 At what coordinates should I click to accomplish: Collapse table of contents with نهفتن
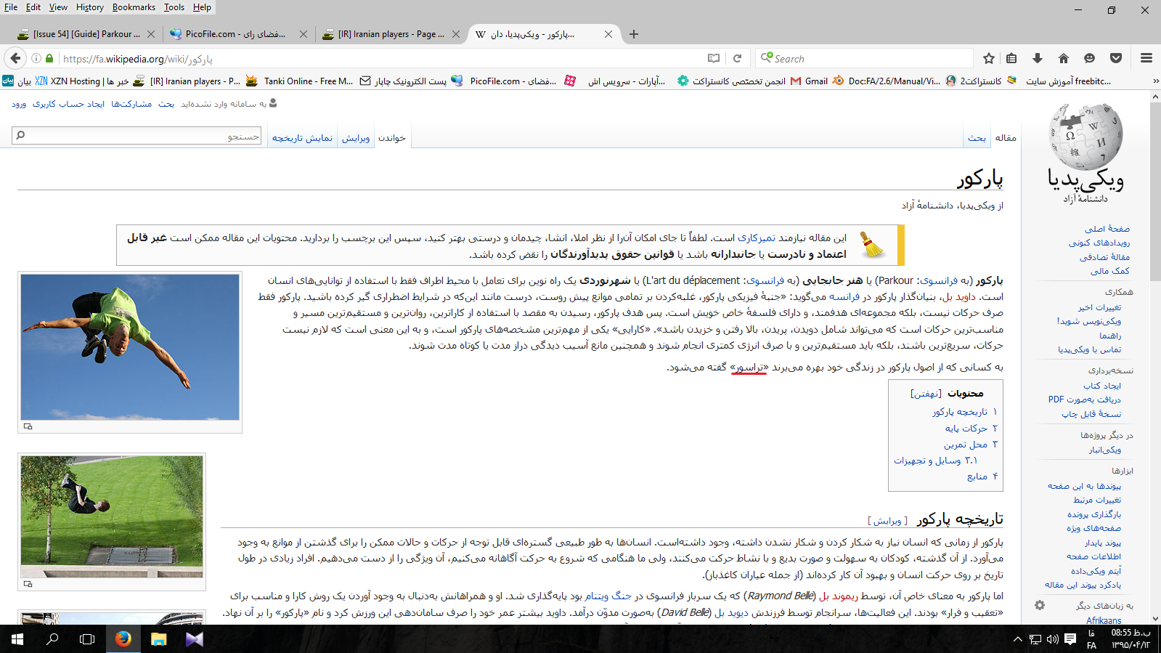(926, 394)
